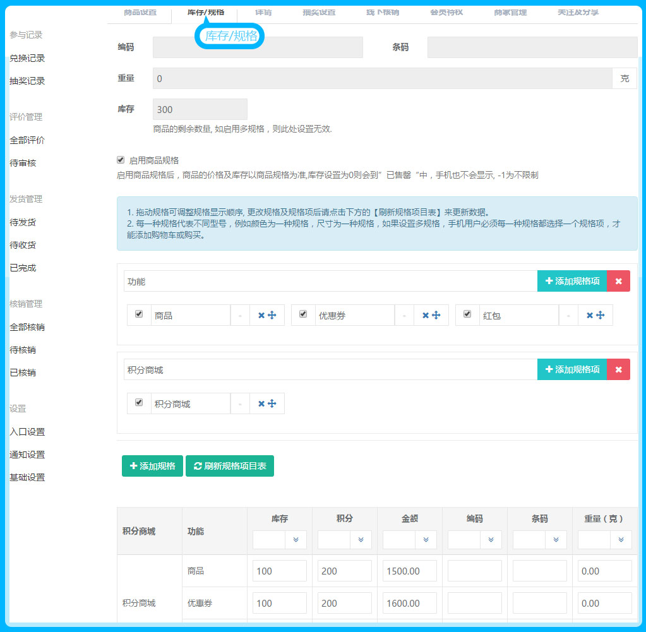
Task: Switch to the 库存/规格 tab
Action: [205, 12]
